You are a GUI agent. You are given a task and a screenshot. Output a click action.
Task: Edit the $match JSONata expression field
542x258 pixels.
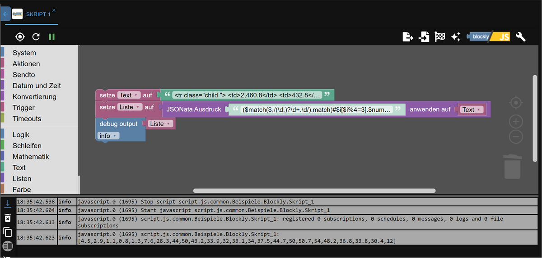click(317, 109)
